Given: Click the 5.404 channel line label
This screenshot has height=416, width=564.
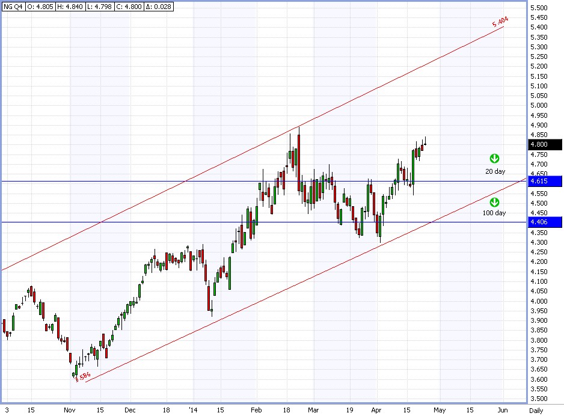Looking at the screenshot, I should 500,22.
